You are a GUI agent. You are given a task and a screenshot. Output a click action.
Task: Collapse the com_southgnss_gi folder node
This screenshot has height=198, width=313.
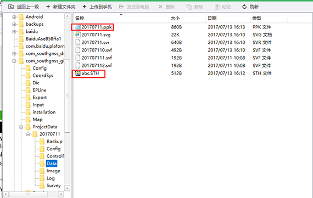tap(14, 61)
